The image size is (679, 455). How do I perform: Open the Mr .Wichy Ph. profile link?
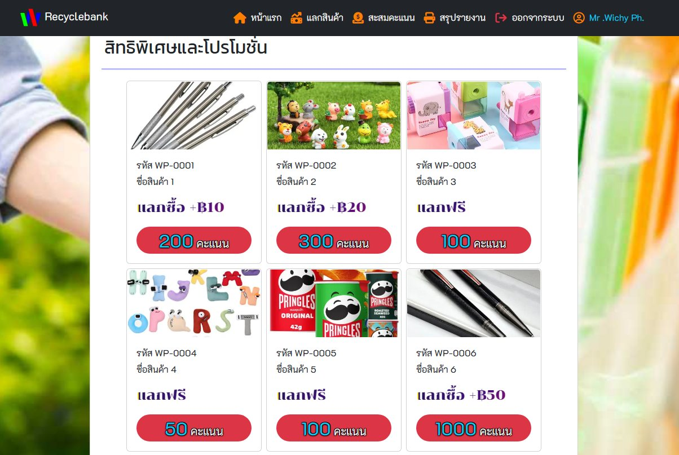616,18
